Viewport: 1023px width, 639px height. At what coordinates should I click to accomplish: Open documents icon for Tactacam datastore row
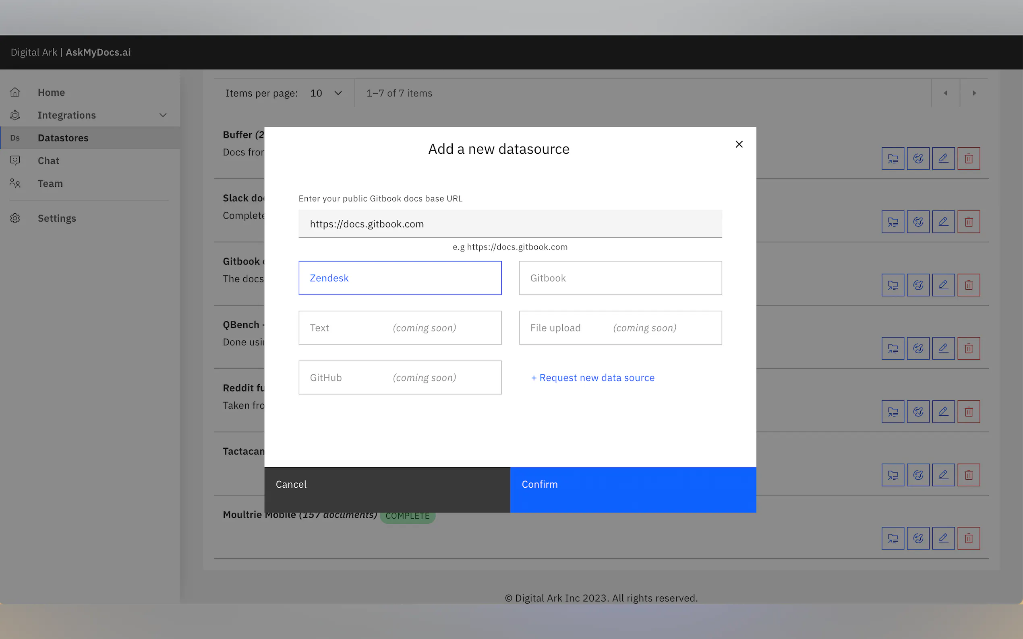pyautogui.click(x=893, y=475)
